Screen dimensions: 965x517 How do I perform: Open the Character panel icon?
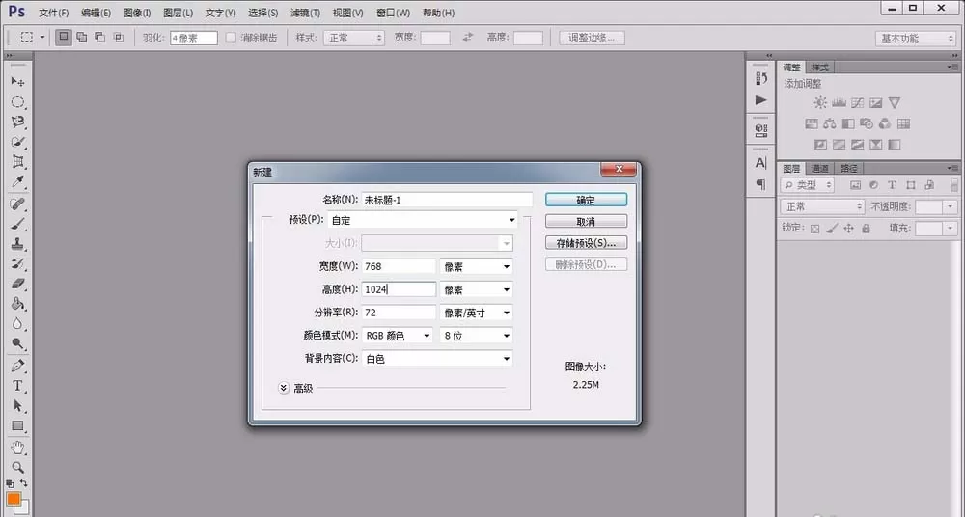tap(761, 163)
